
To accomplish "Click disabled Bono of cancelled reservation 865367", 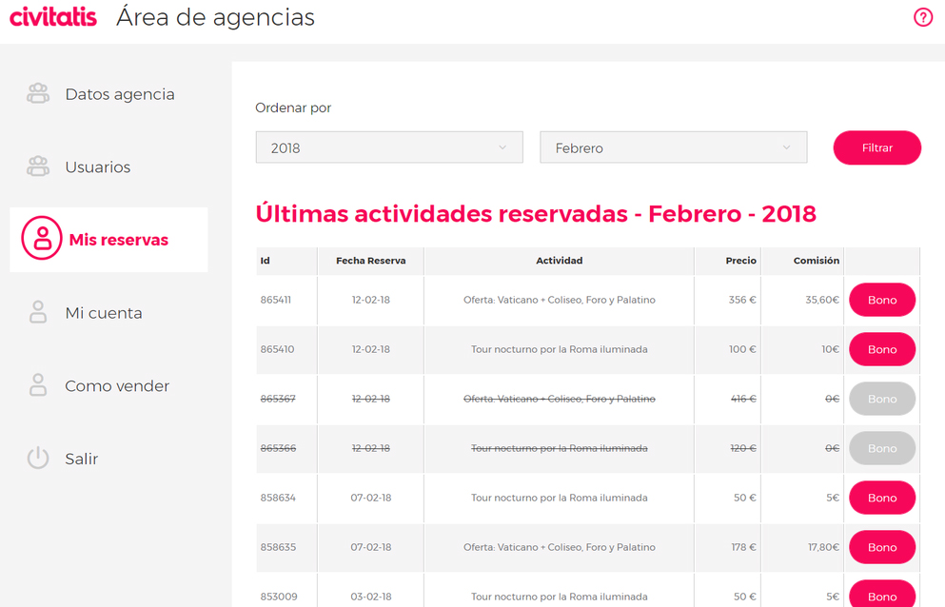I will [x=881, y=399].
